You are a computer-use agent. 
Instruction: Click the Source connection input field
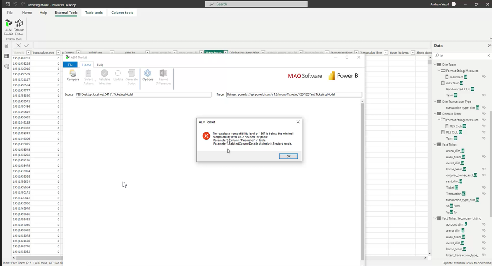click(x=144, y=94)
